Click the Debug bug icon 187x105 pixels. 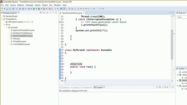coord(29,9)
